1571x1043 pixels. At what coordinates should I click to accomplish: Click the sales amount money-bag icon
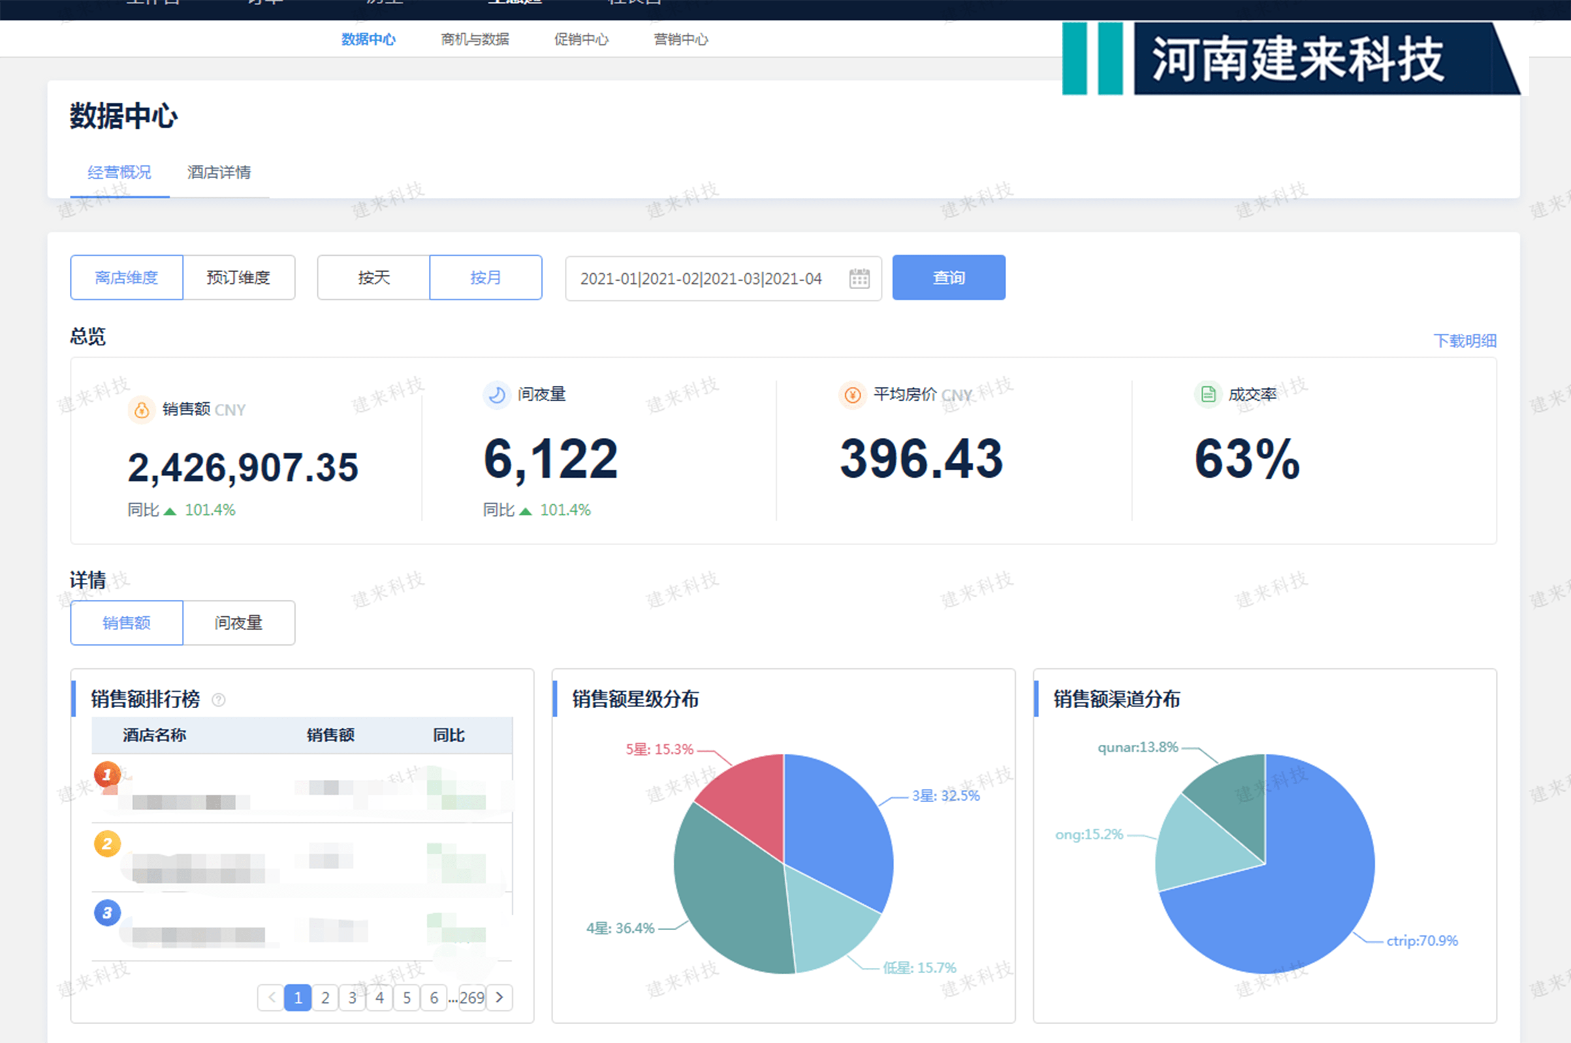coord(142,410)
